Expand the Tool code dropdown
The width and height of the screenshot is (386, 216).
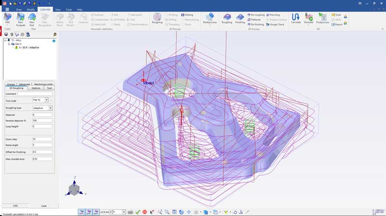tap(46, 100)
